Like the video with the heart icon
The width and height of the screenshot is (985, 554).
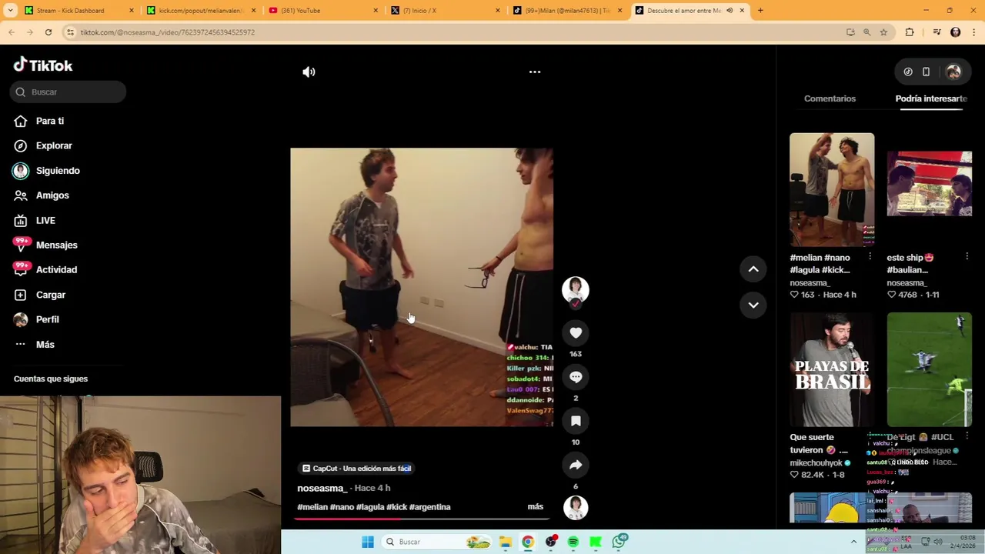[576, 332]
